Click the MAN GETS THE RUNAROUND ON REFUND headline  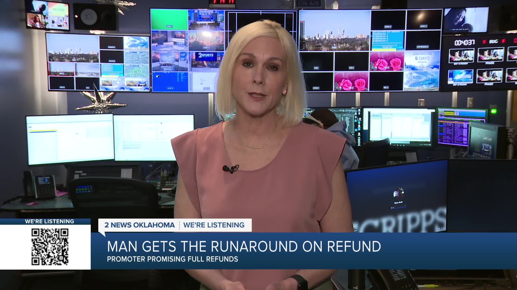244,247
